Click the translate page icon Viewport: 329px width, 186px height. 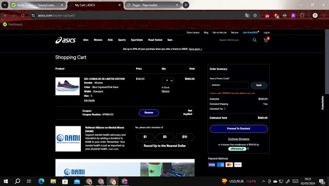point(247,15)
